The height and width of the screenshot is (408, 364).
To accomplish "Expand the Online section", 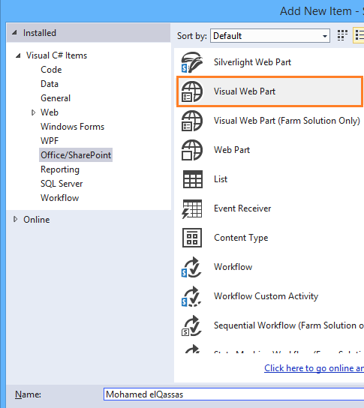I will [x=15, y=219].
